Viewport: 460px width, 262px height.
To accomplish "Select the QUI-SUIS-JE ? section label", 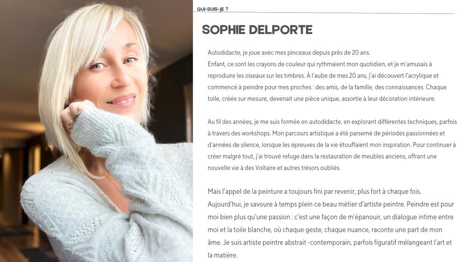I will point(212,9).
